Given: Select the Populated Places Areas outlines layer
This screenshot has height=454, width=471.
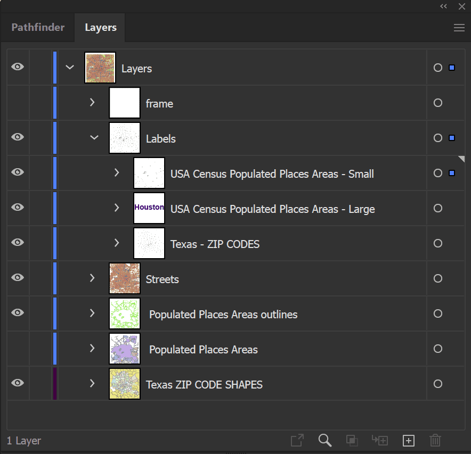Looking at the screenshot, I should [223, 314].
